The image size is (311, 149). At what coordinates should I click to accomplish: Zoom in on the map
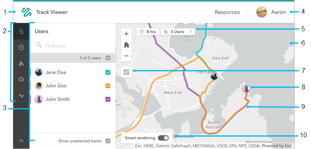pyautogui.click(x=126, y=34)
